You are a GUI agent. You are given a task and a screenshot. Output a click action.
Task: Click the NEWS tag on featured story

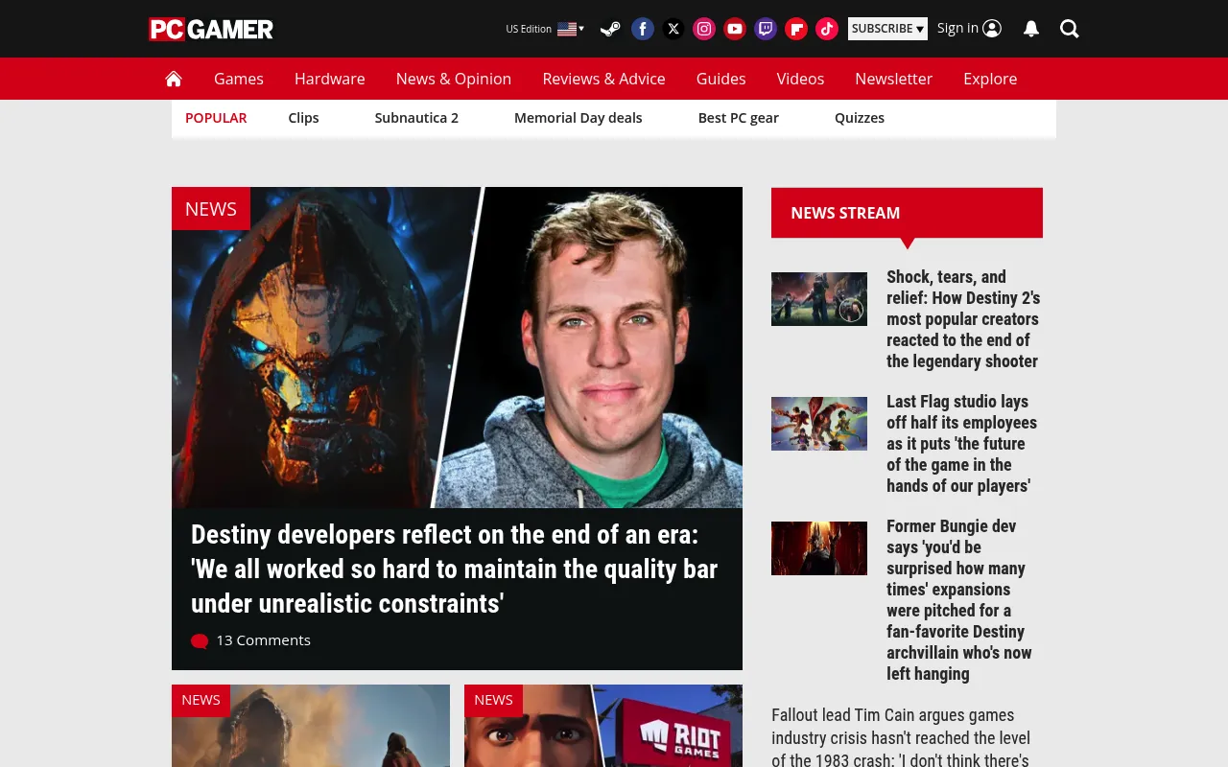click(211, 209)
